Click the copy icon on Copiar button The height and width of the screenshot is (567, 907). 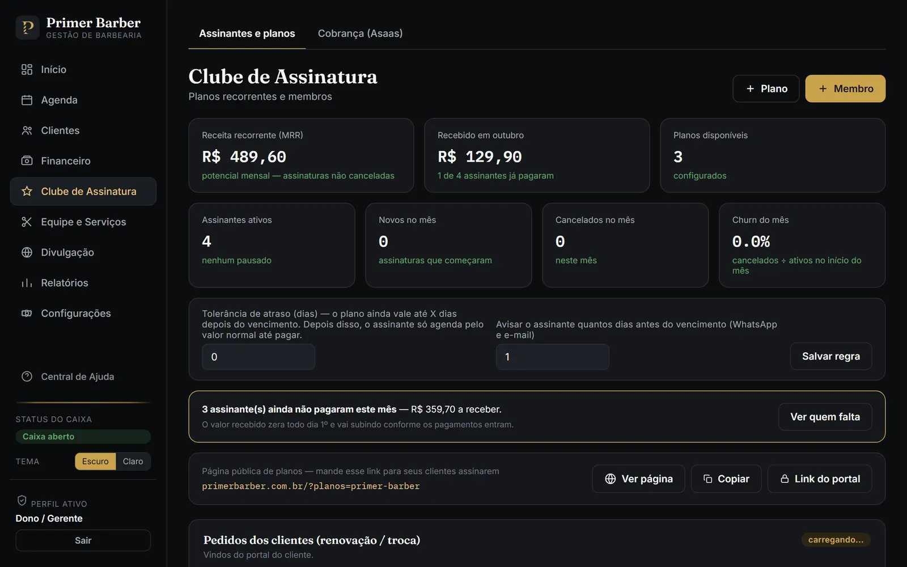click(708, 479)
